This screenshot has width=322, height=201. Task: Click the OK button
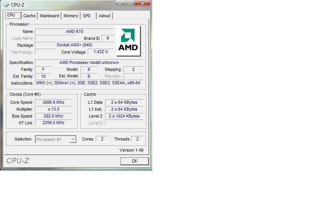point(135,161)
